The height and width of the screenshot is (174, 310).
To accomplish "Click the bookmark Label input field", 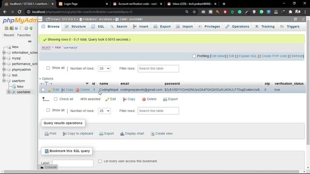I will click(x=73, y=163).
